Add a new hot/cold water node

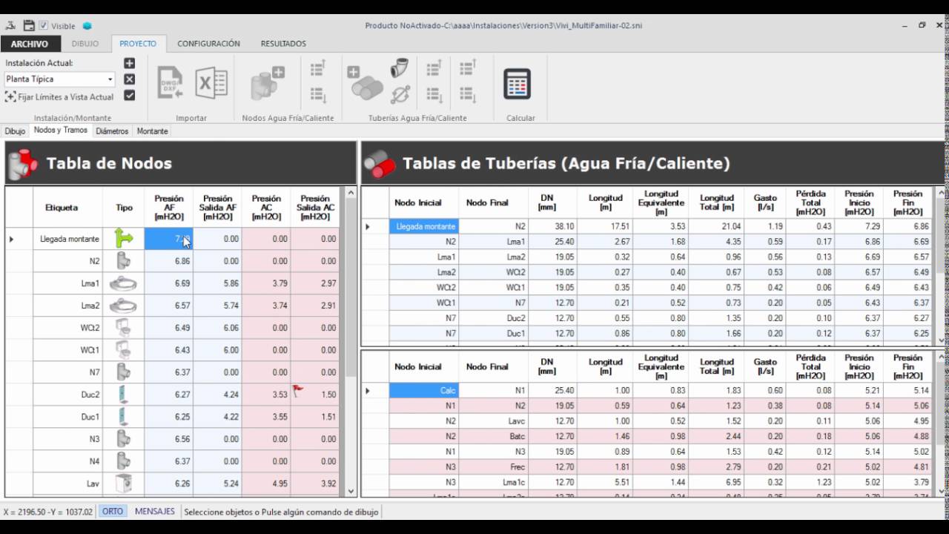click(x=267, y=83)
